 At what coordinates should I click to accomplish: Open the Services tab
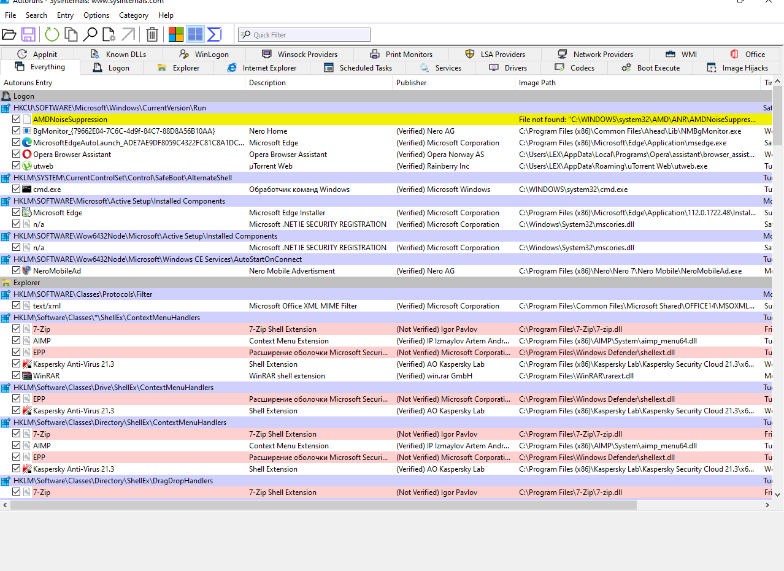pos(440,68)
